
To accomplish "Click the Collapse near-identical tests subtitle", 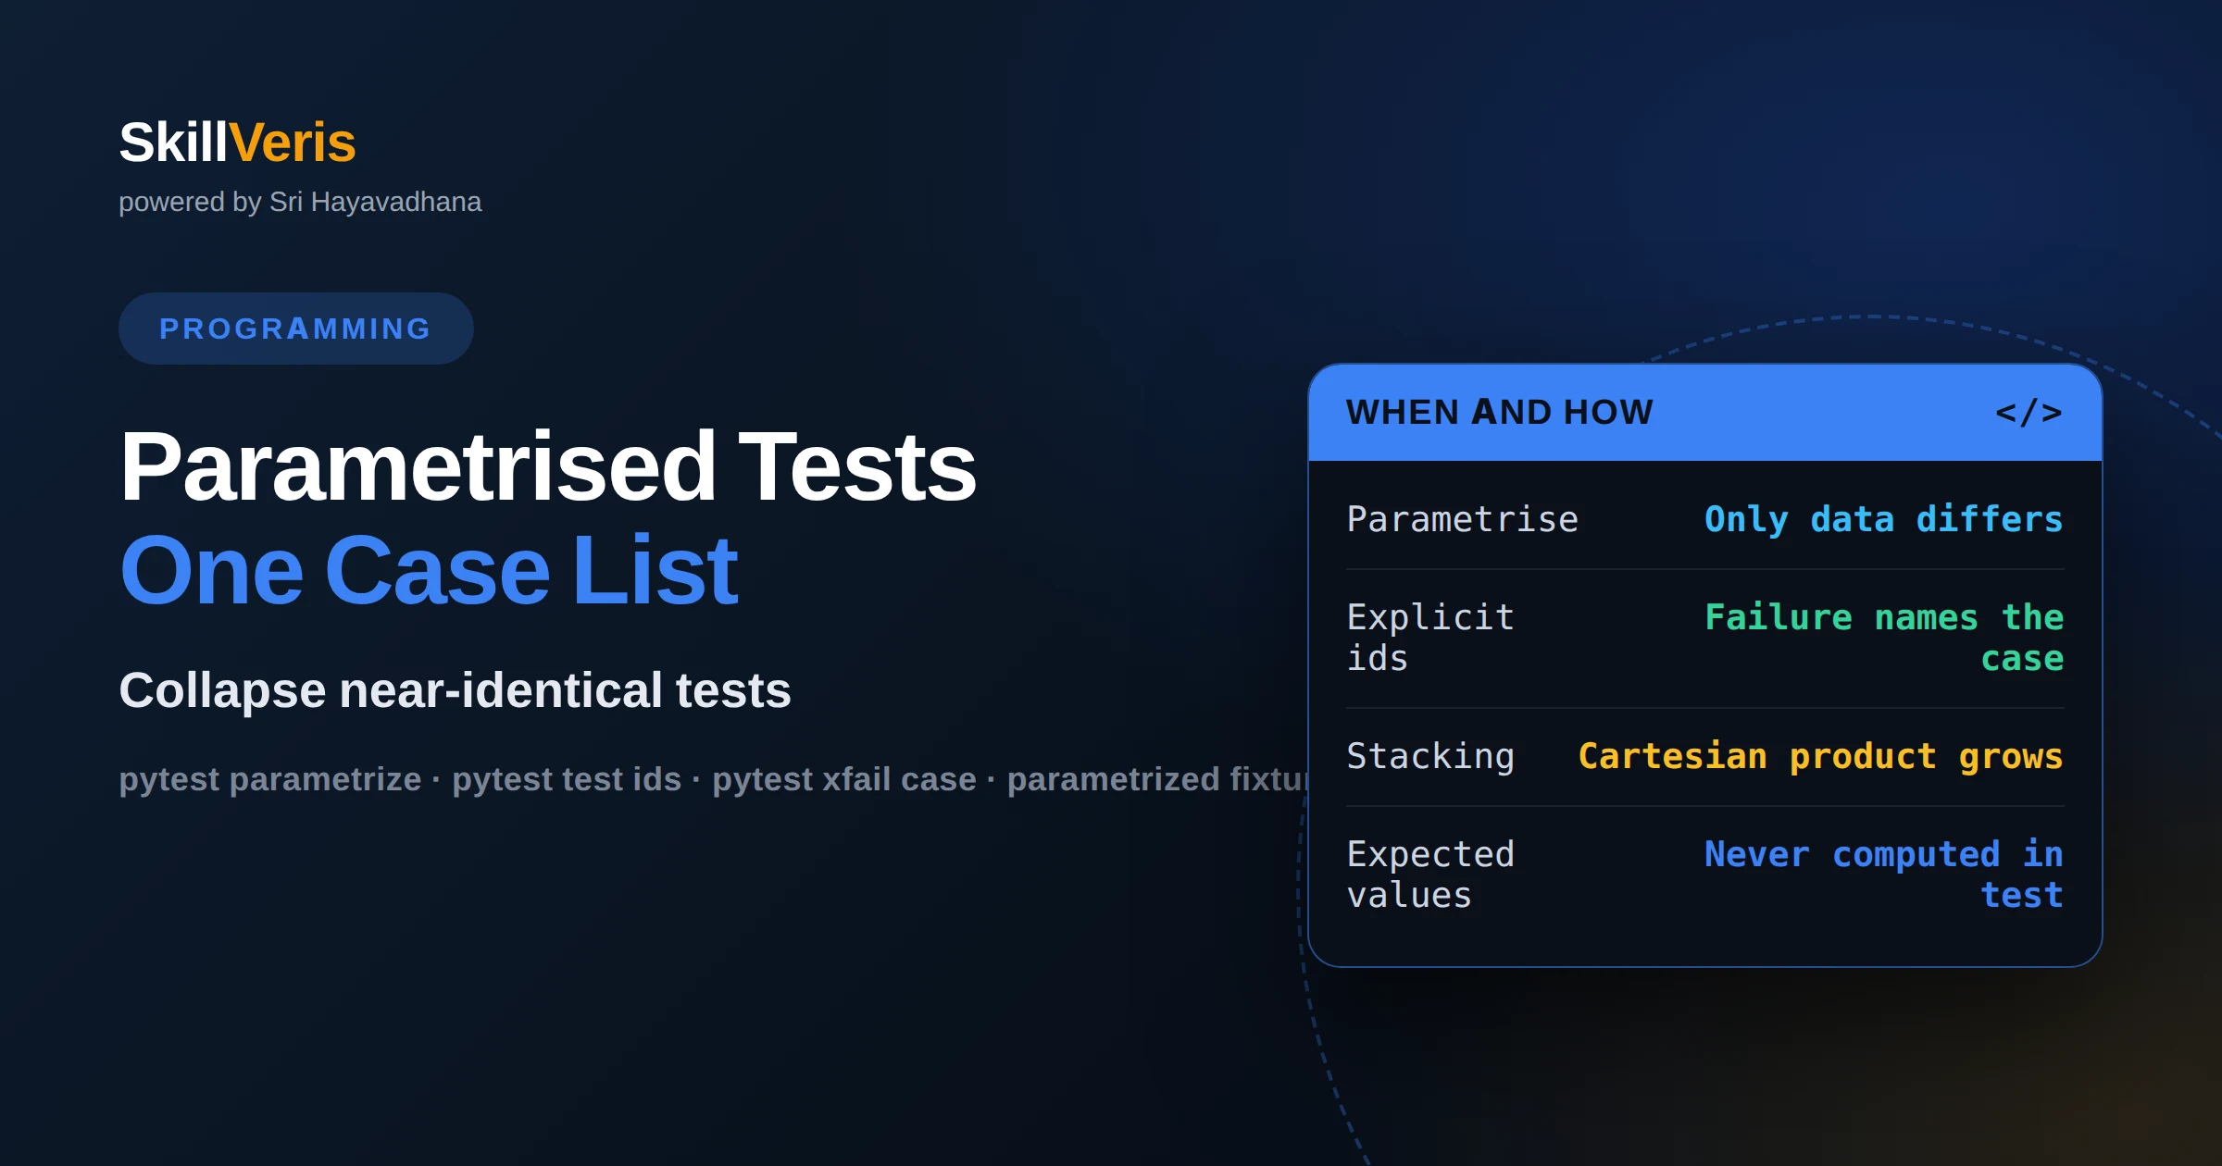I will (455, 690).
